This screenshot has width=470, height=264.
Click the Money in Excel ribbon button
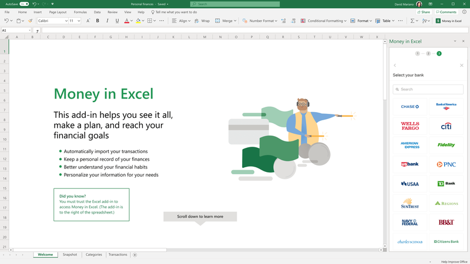449,21
